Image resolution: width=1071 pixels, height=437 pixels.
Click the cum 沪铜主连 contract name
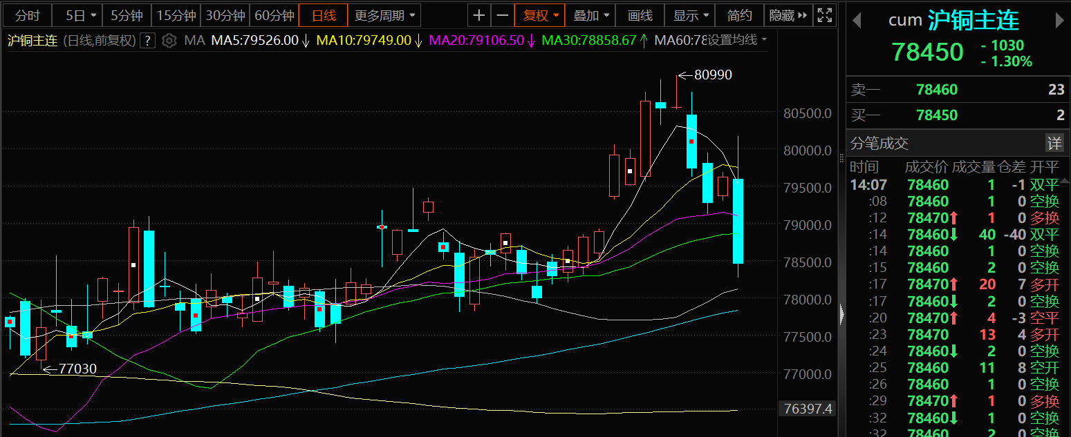(x=953, y=20)
